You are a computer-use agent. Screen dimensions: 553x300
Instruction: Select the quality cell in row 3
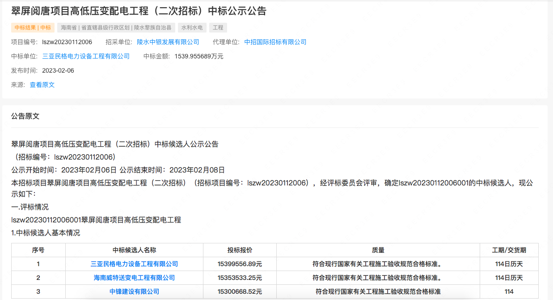coord(378,292)
